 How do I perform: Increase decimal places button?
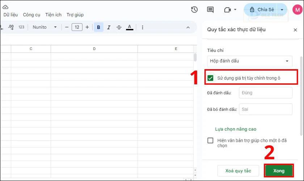point(11,27)
